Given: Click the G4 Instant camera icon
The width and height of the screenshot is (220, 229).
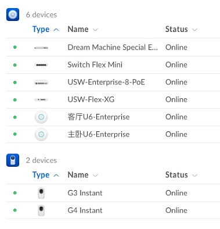Looking at the screenshot, I should click(x=41, y=210).
